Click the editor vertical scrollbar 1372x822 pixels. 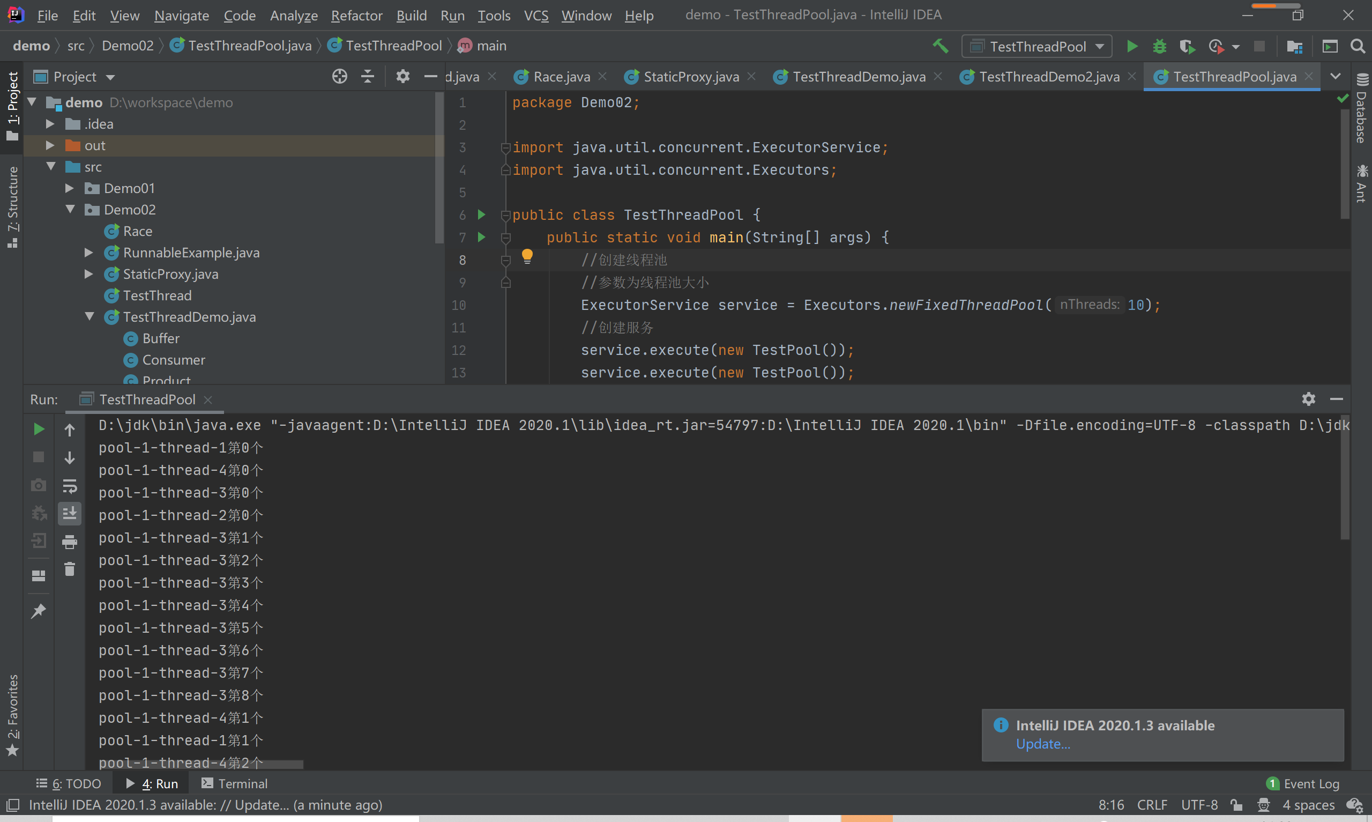pyautogui.click(x=1345, y=164)
